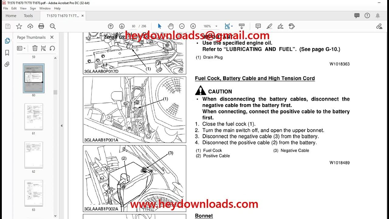Open fit page options tool
Screen dimensions: 389x219
point(228,26)
